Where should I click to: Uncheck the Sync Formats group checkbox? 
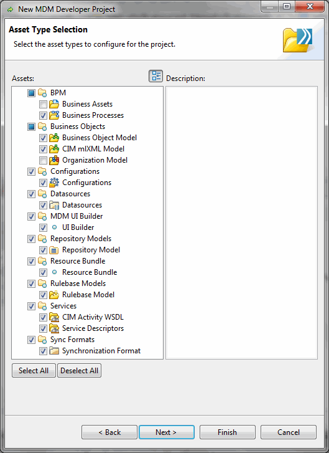(x=32, y=340)
